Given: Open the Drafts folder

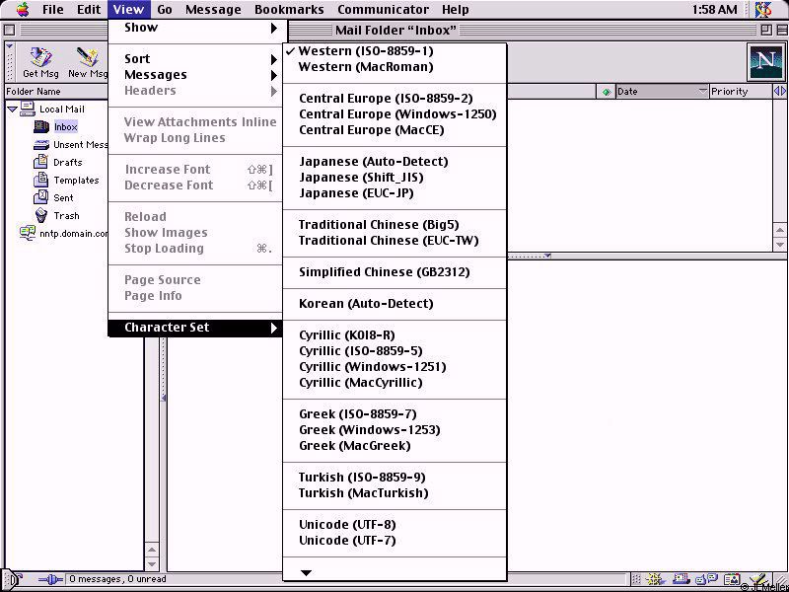Looking at the screenshot, I should coord(67,162).
